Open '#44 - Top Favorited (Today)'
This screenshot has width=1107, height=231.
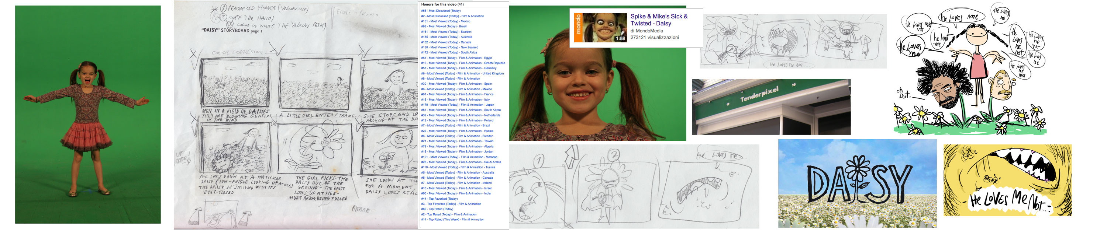coord(439,199)
